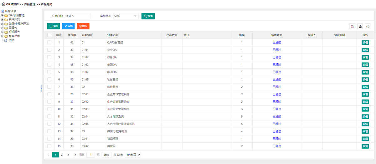Click the home icon beside CRM客户
This screenshot has height=164, width=376.
(3, 4)
